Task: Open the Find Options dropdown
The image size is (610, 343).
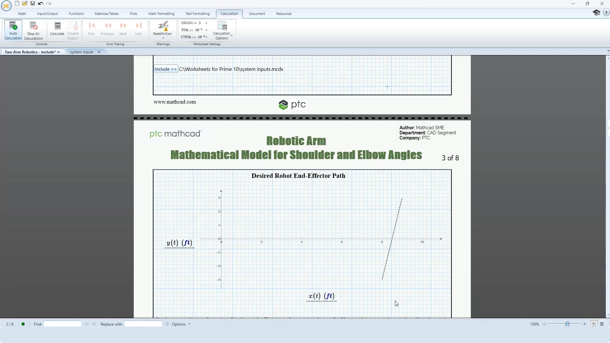Action: (x=181, y=324)
